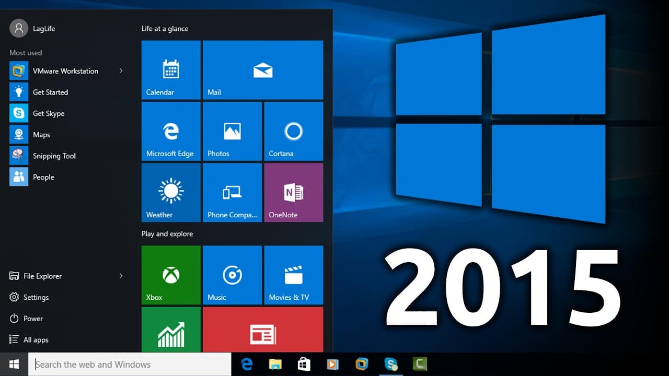Click the Get Started lightbulb icon
Screen dimensions: 669x376
point(19,92)
